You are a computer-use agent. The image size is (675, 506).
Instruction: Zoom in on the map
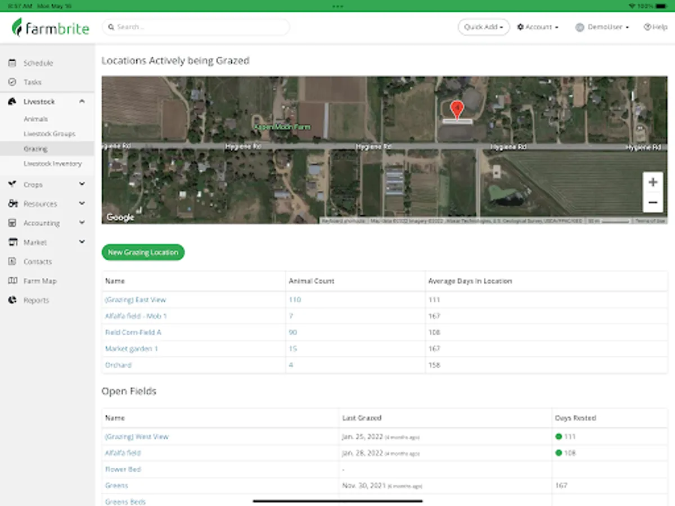point(652,182)
